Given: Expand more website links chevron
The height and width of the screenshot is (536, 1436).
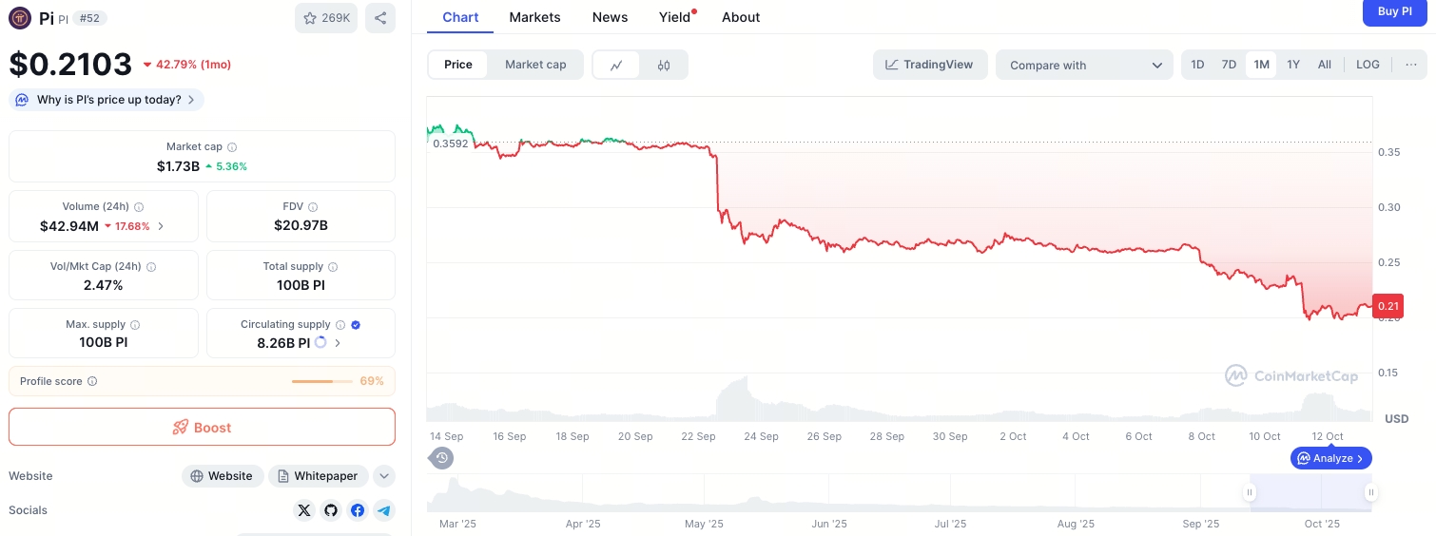Looking at the screenshot, I should tap(383, 476).
